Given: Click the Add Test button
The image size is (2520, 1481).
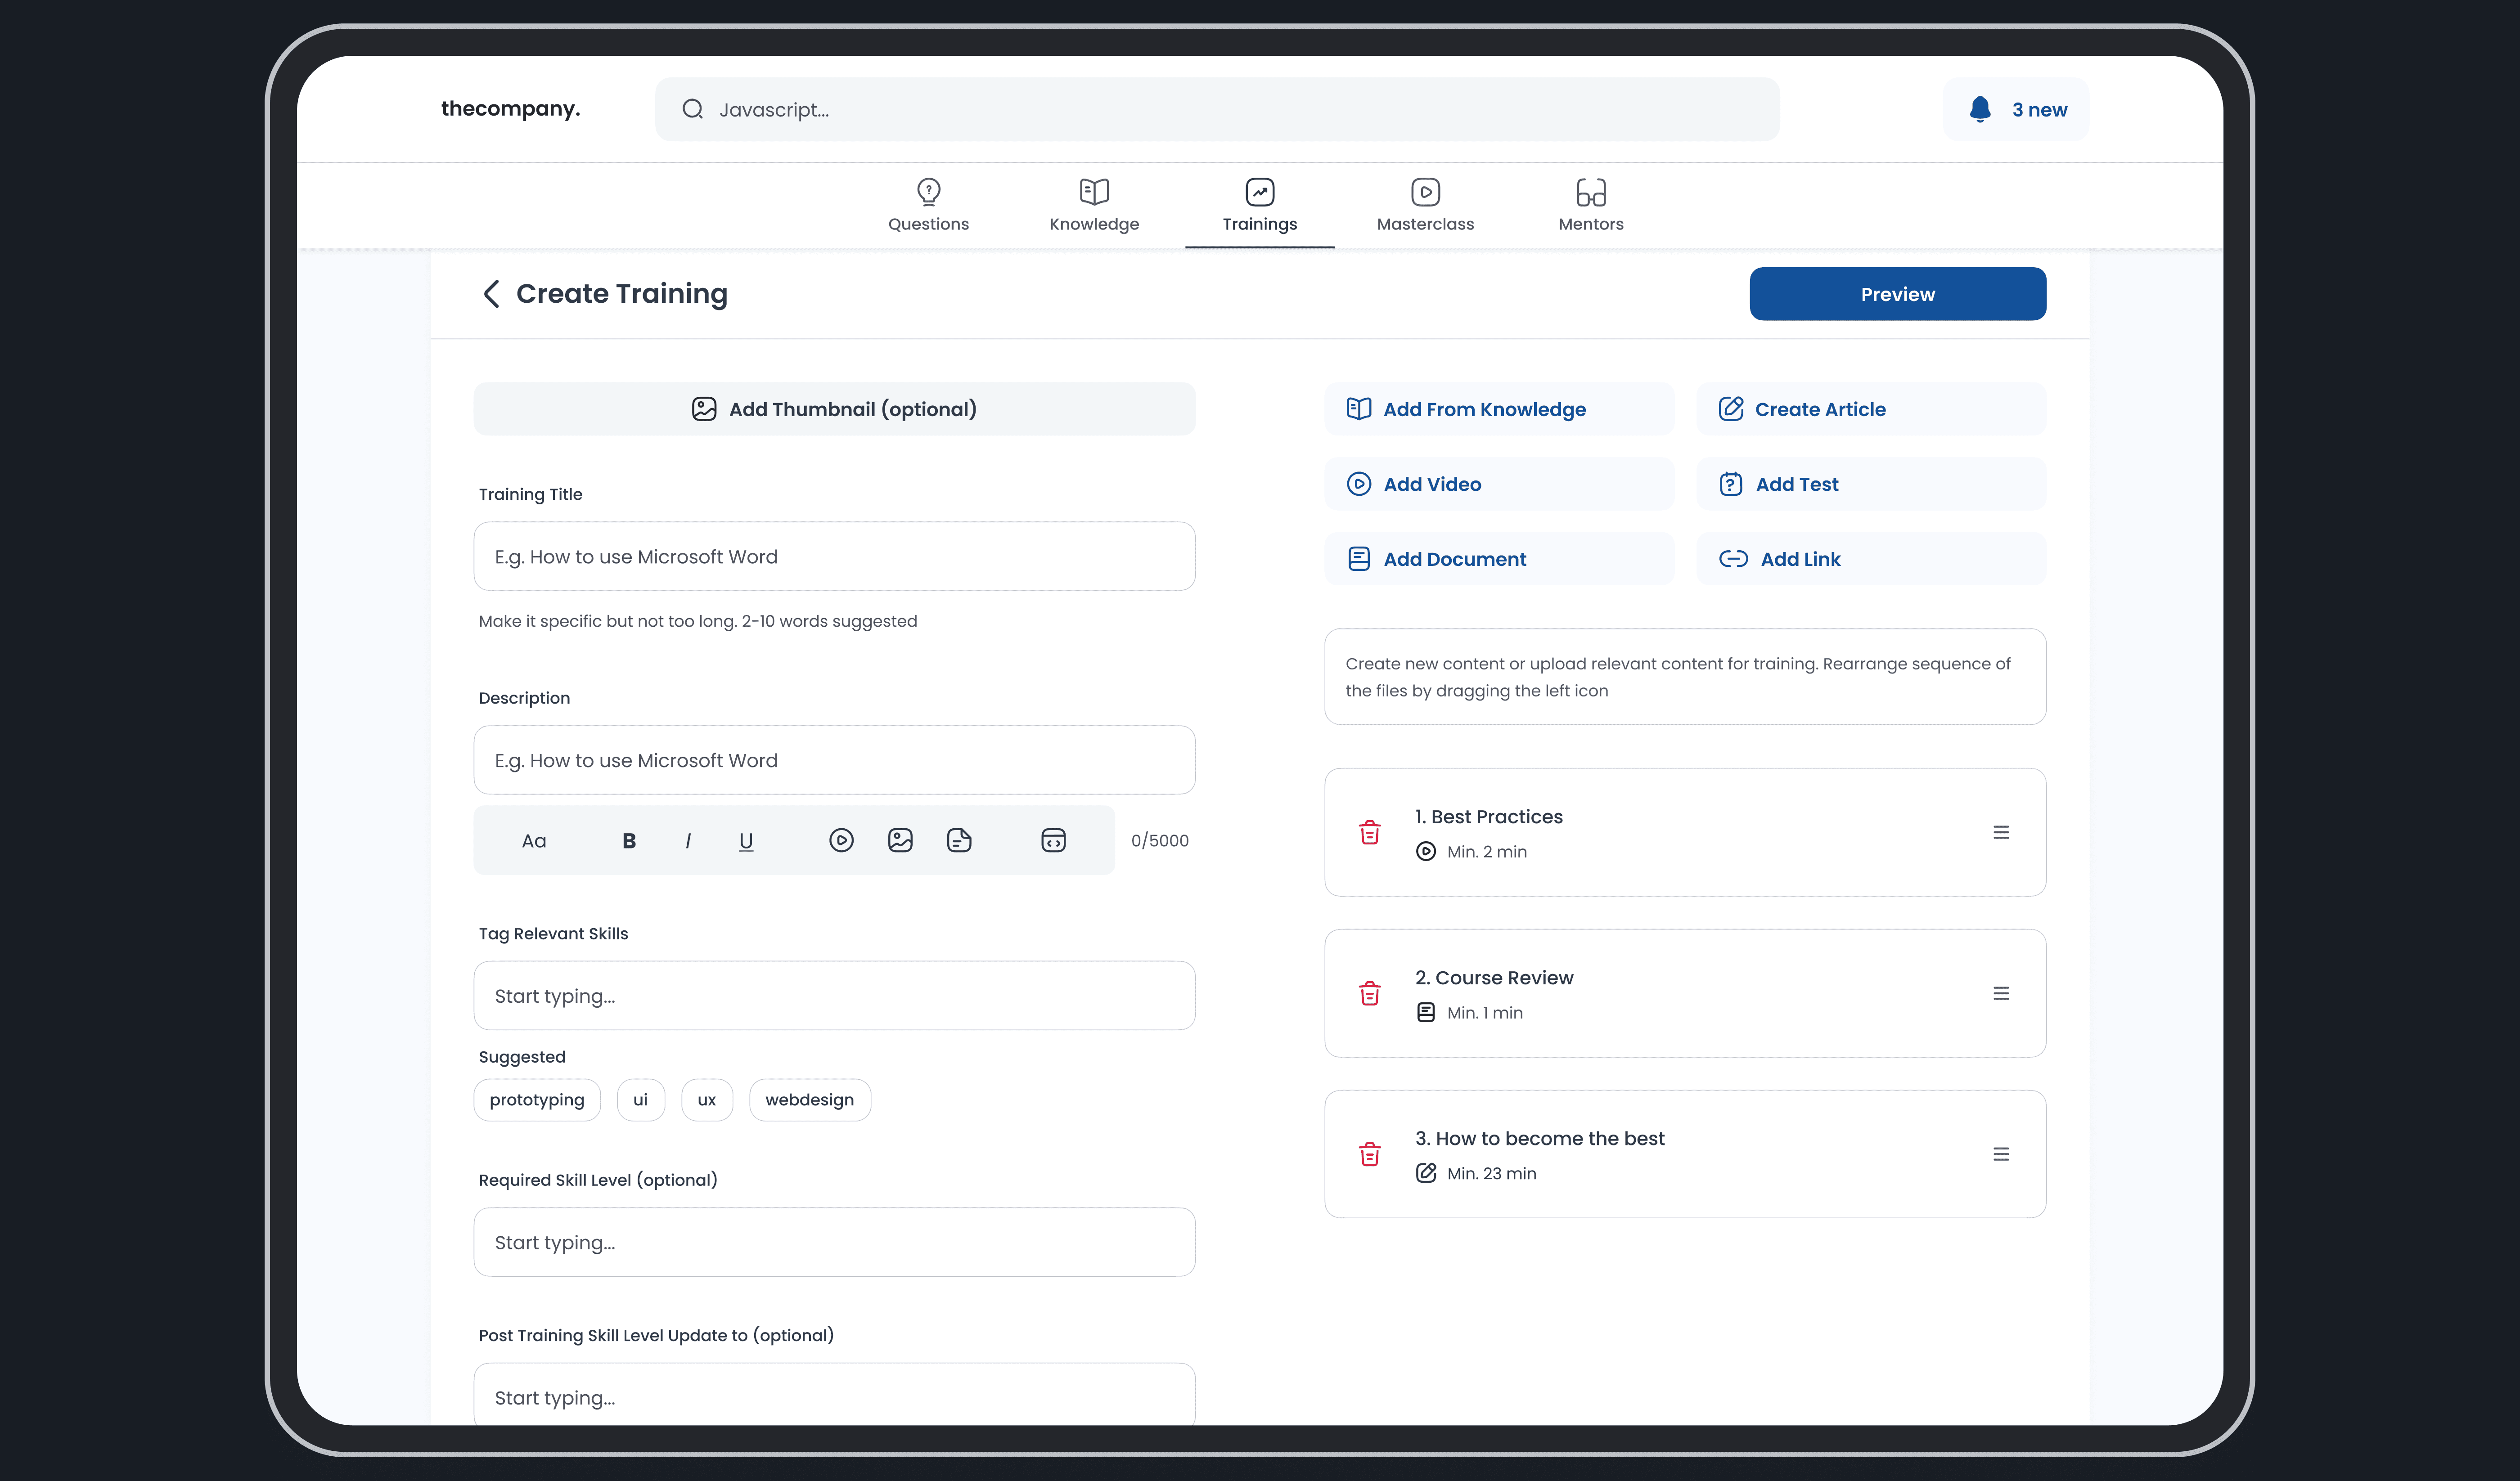Looking at the screenshot, I should (x=1870, y=484).
